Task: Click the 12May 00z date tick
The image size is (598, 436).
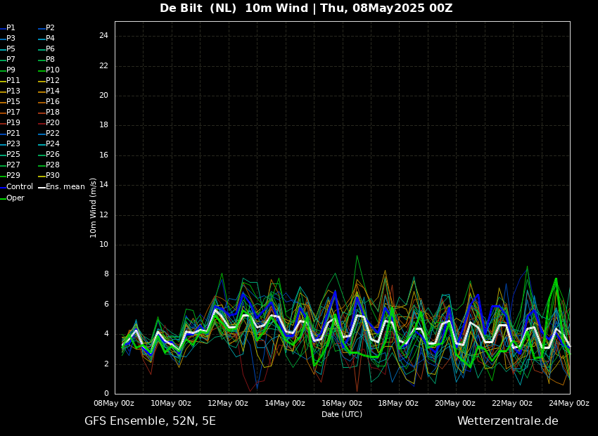Action: click(x=228, y=403)
